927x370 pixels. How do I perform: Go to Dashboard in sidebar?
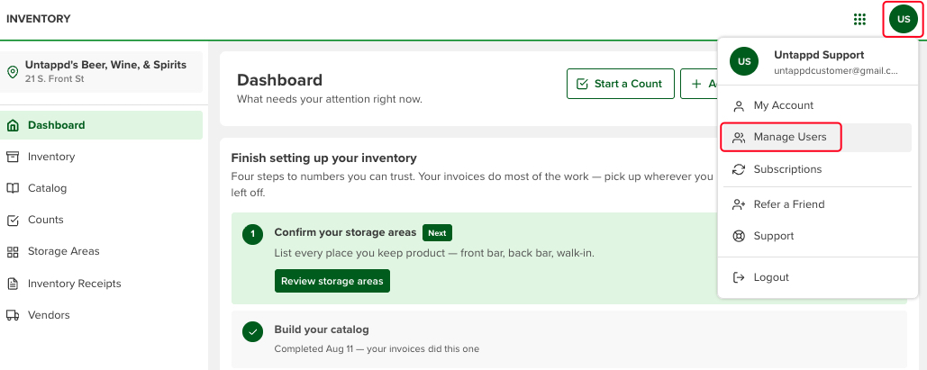pos(101,125)
